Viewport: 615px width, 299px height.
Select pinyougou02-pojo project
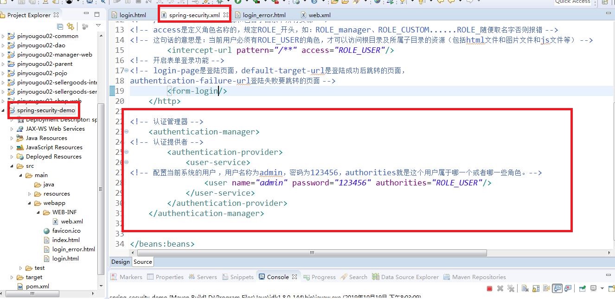coord(38,73)
